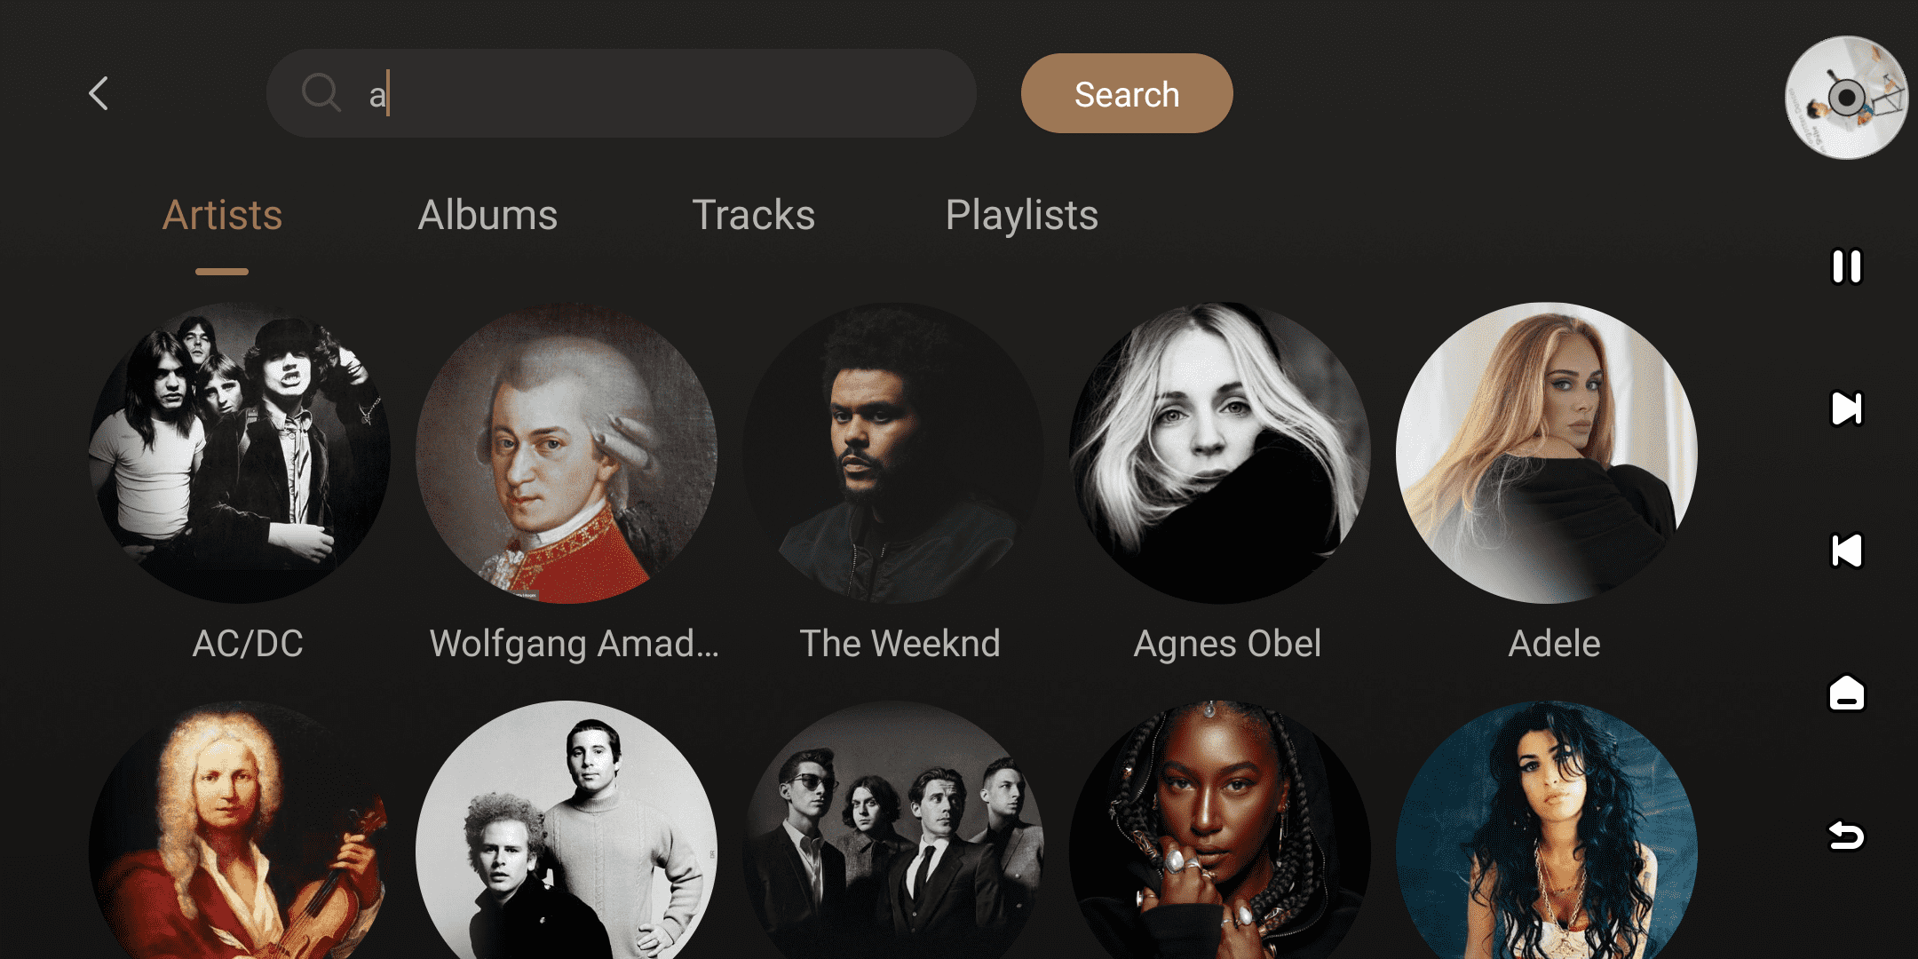Open the Tracks tab
This screenshot has height=959, width=1918.
tap(753, 216)
